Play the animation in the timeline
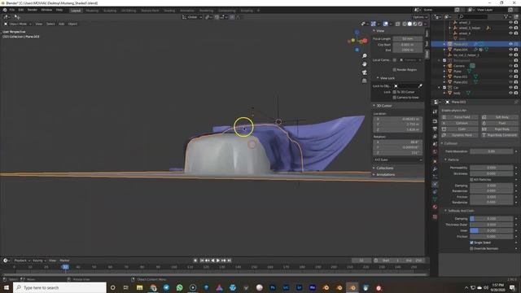 point(218,260)
